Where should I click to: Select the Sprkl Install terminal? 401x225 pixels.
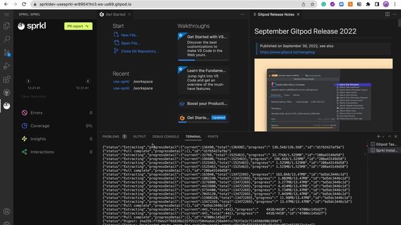click(384, 151)
